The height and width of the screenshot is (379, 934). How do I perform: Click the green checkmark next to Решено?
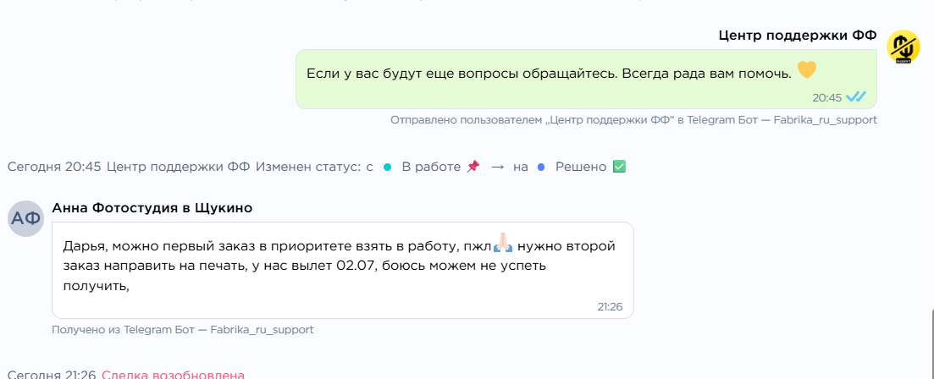[x=620, y=168]
